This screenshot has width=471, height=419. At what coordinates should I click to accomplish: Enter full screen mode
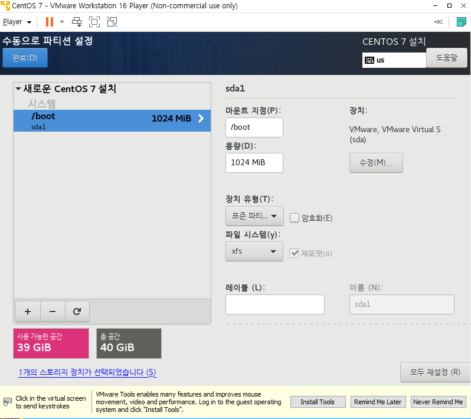click(94, 22)
